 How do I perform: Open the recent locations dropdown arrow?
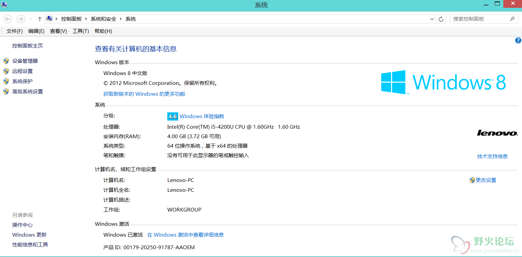pos(31,19)
